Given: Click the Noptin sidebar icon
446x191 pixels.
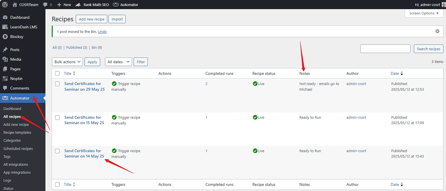Looking at the screenshot, I should click(5, 79).
